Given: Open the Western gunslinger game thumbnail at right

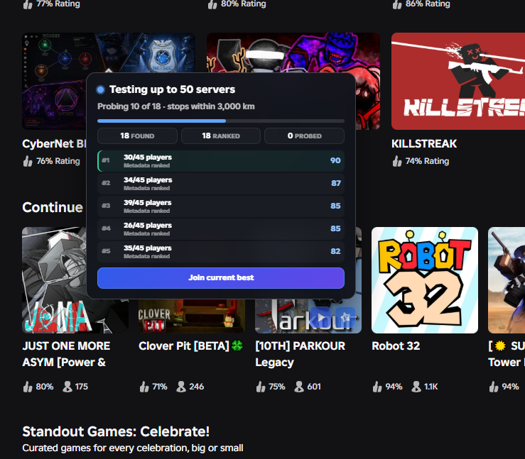Looking at the screenshot, I should pyautogui.click(x=507, y=280).
